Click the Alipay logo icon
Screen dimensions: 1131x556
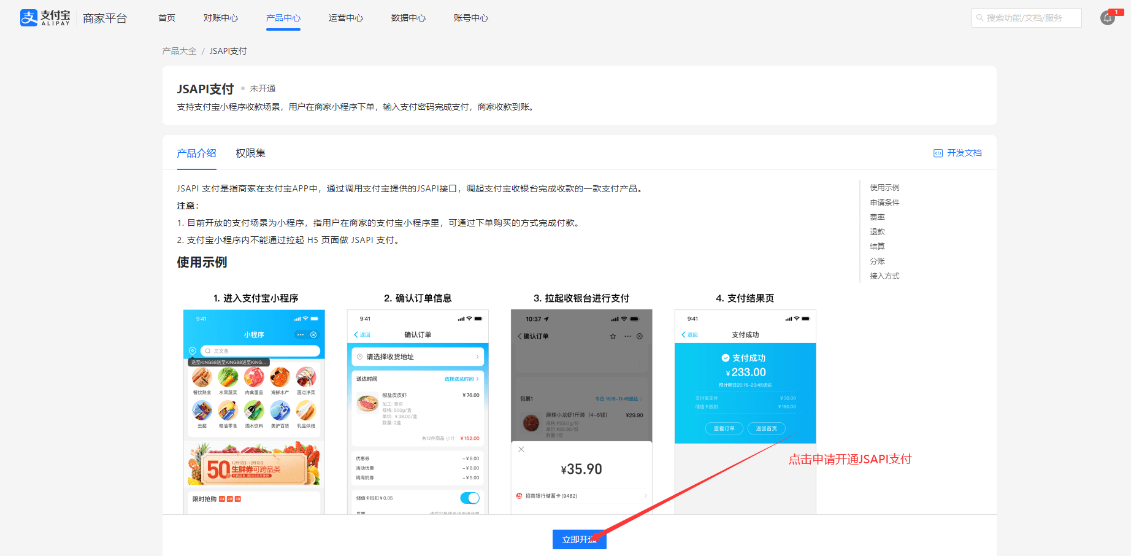click(x=29, y=18)
